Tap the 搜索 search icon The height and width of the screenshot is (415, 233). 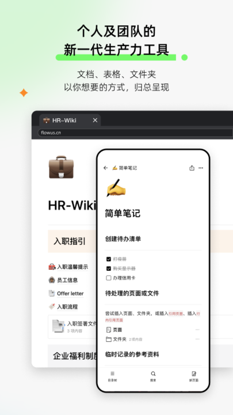153,376
